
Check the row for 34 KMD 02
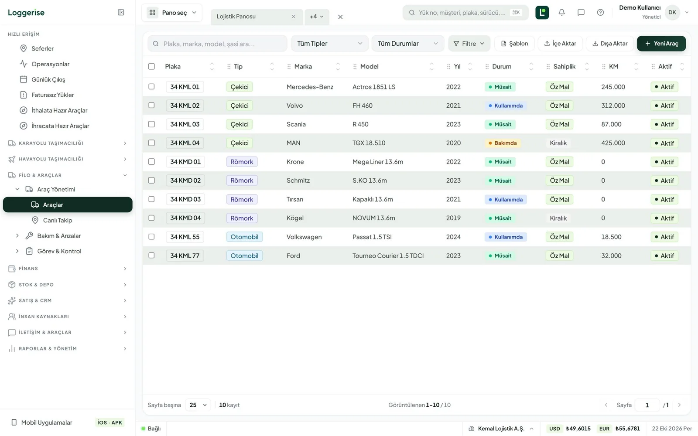(151, 181)
